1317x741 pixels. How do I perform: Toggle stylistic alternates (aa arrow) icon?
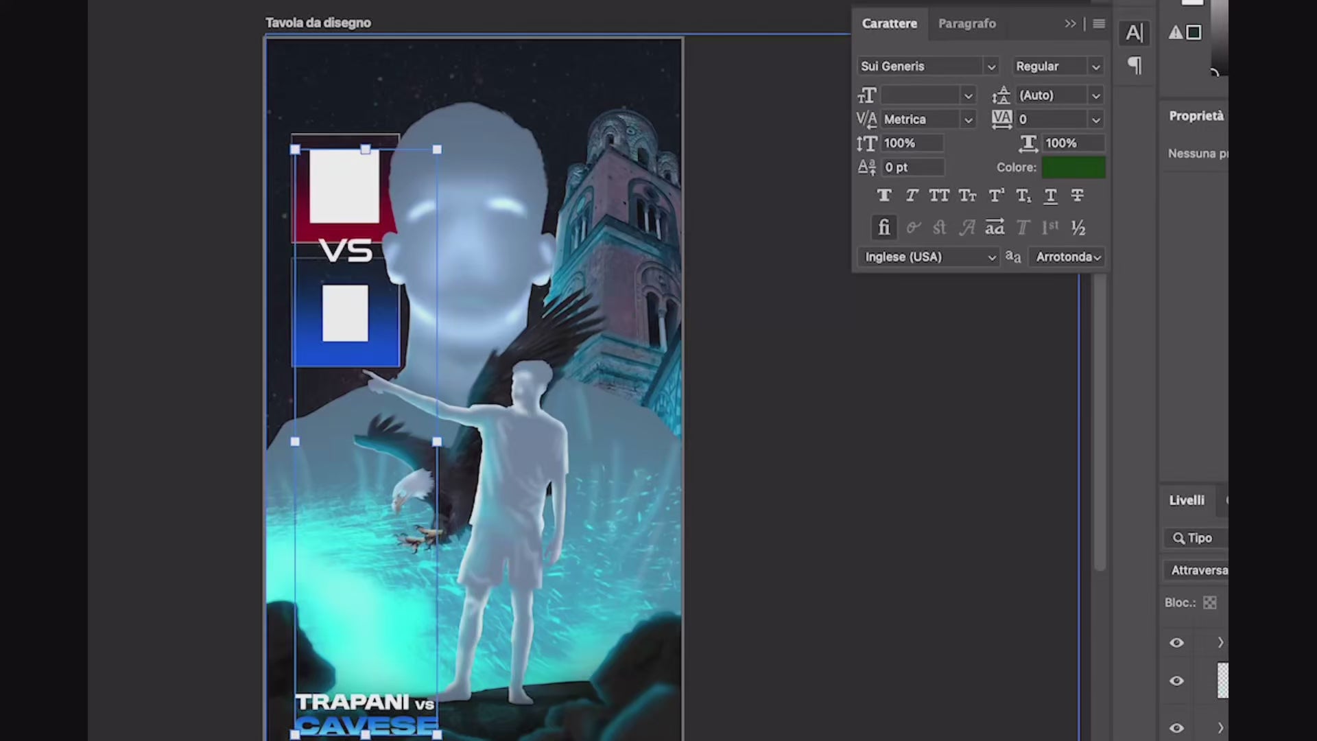[x=995, y=227]
